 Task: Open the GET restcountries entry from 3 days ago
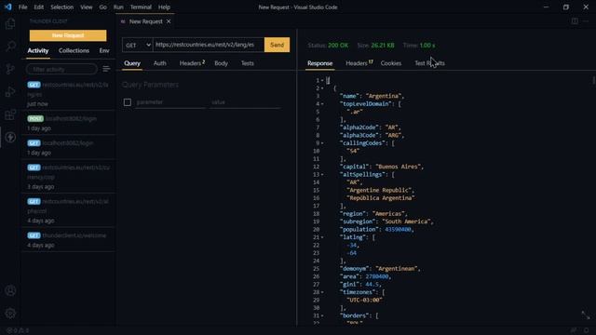tap(68, 177)
